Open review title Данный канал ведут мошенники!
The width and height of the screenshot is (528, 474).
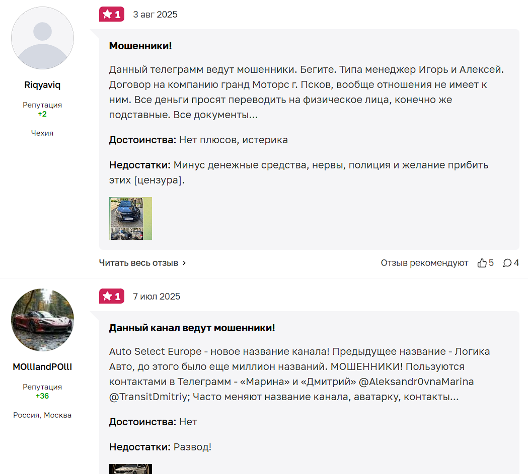pyautogui.click(x=192, y=328)
